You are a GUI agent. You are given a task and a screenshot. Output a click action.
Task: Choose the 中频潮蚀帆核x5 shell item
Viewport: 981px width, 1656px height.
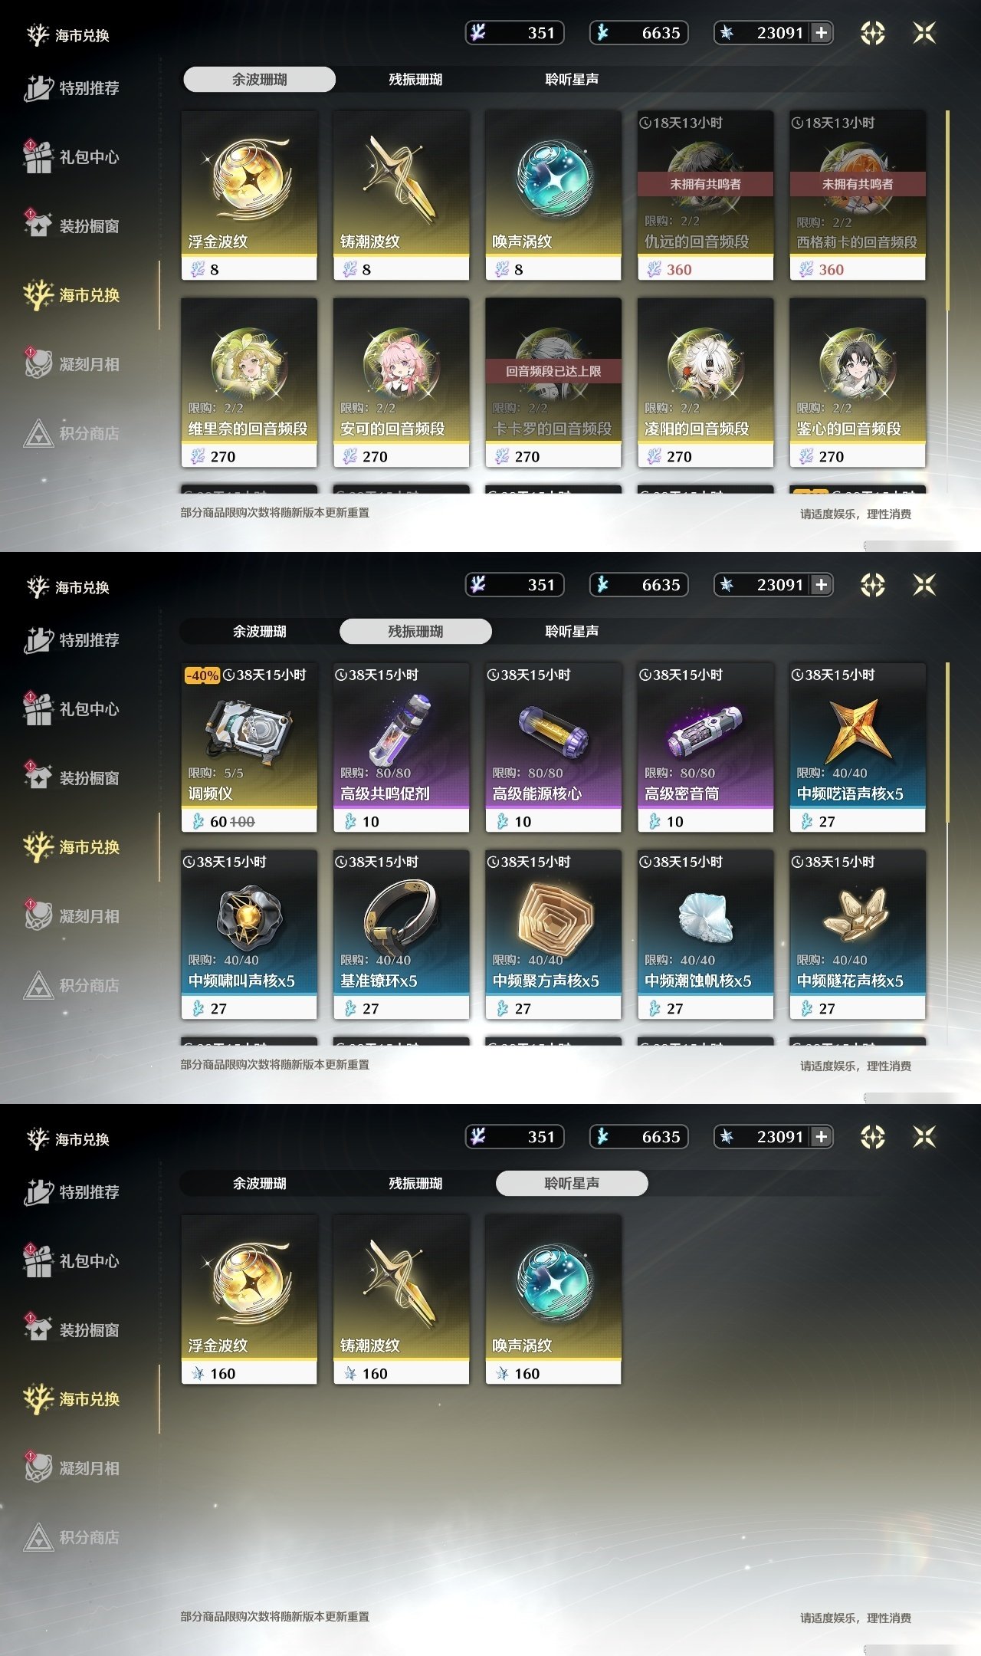(x=705, y=935)
